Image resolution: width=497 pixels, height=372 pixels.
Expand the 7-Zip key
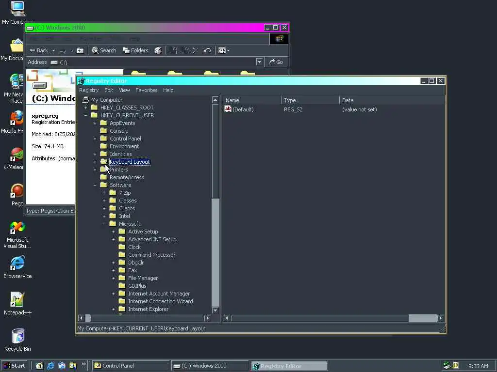(x=104, y=193)
